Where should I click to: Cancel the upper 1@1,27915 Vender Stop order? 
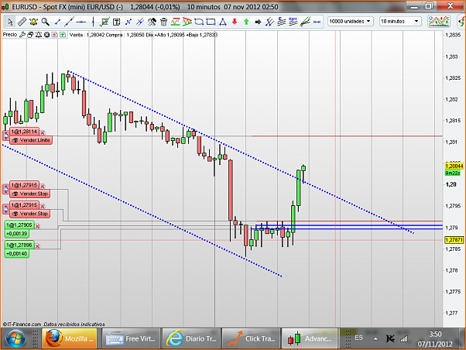pyautogui.click(x=43, y=186)
